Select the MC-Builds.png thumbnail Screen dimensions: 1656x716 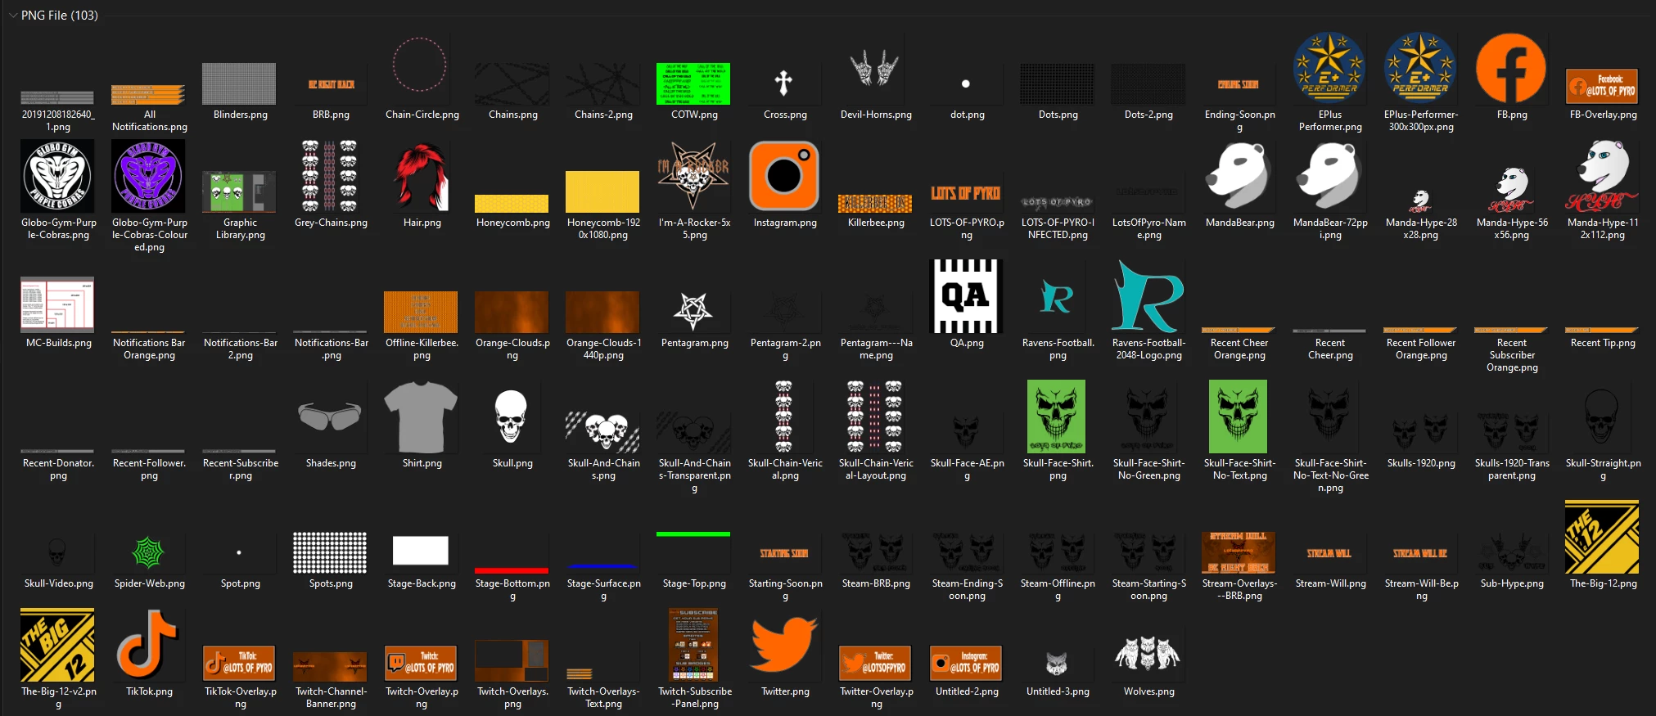coord(57,304)
